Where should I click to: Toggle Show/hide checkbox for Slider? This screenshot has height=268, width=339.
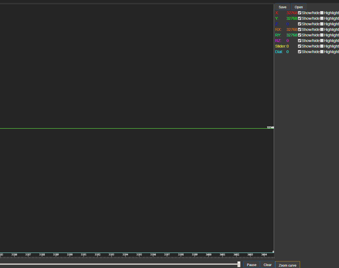tap(300, 46)
